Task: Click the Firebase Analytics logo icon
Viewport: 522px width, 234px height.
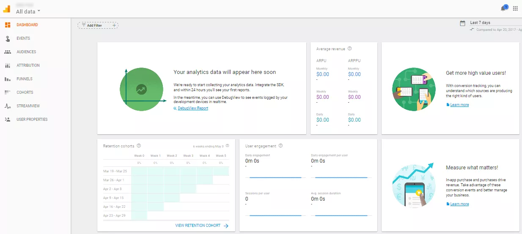Action: [7, 8]
